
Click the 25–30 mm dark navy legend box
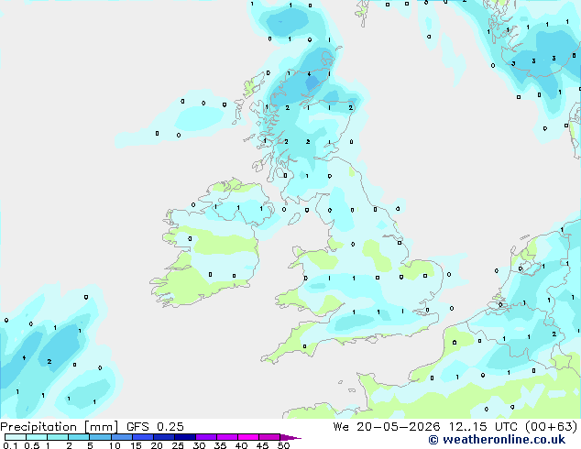[x=184, y=437]
